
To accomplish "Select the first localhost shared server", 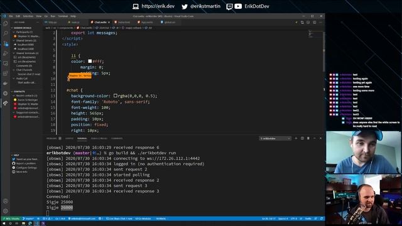I will click(26, 45).
